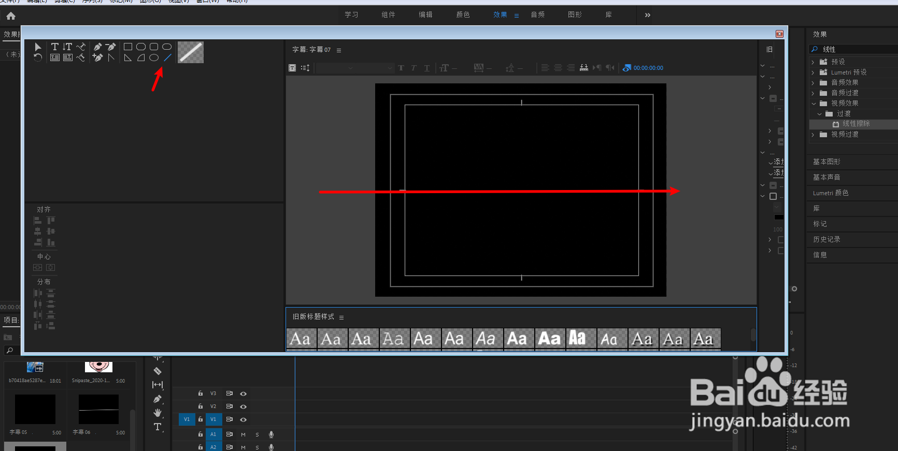The height and width of the screenshot is (451, 898).
Task: Select the Razor tool in timeline tools
Action: [x=158, y=371]
